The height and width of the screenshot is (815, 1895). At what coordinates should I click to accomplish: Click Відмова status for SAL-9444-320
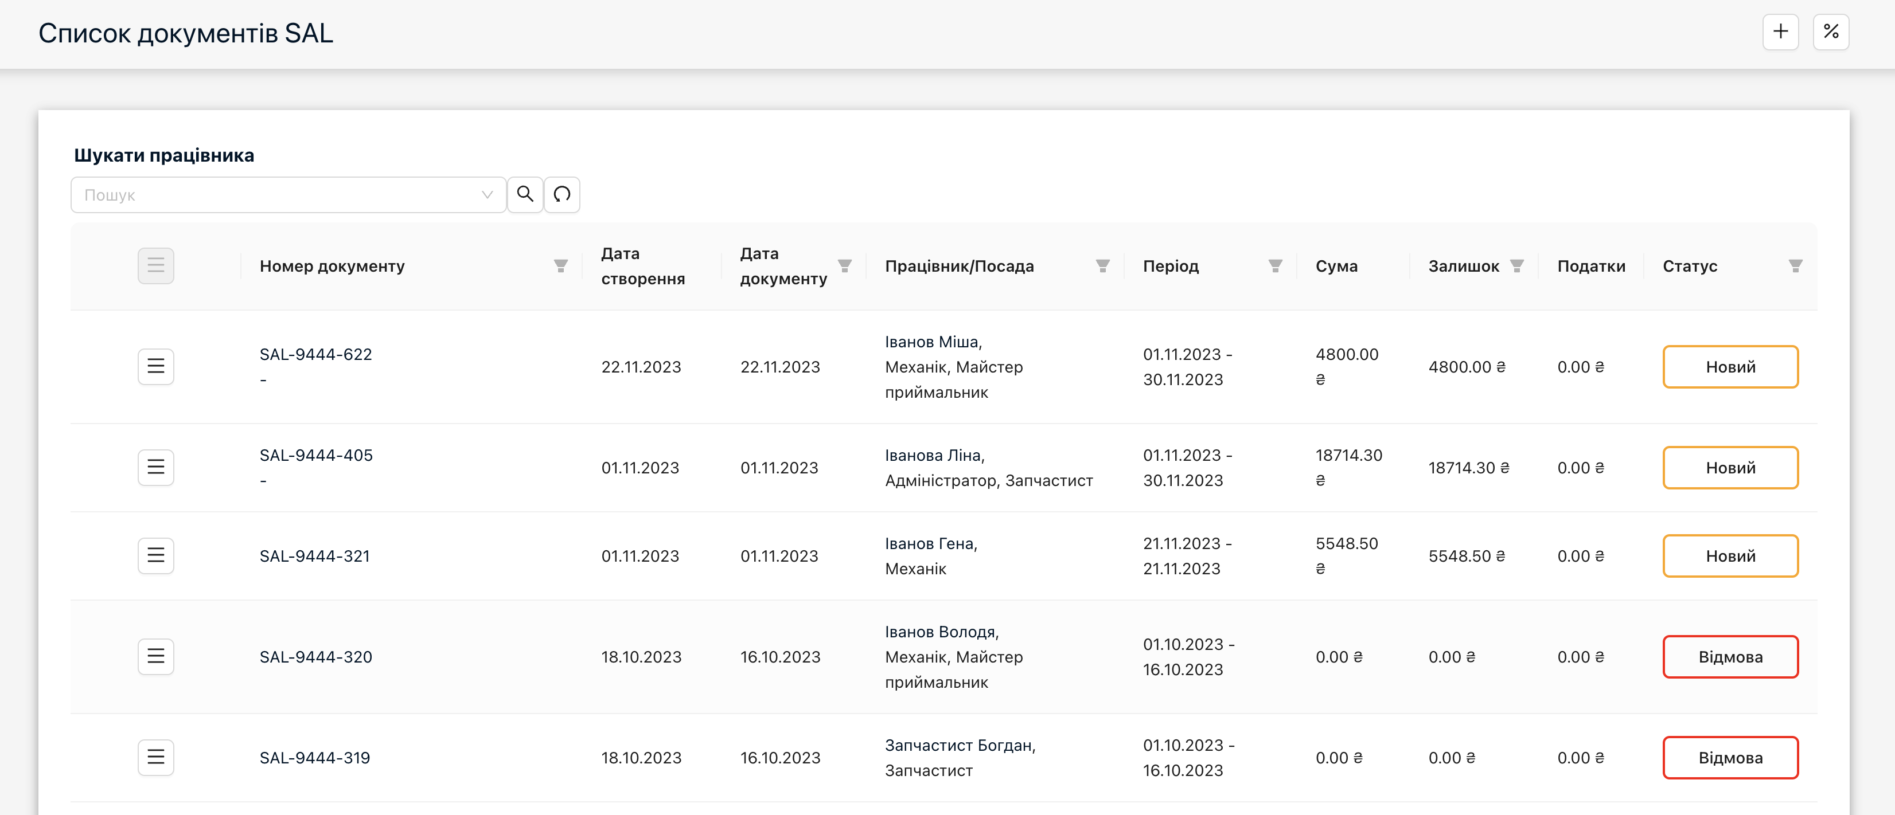point(1730,656)
